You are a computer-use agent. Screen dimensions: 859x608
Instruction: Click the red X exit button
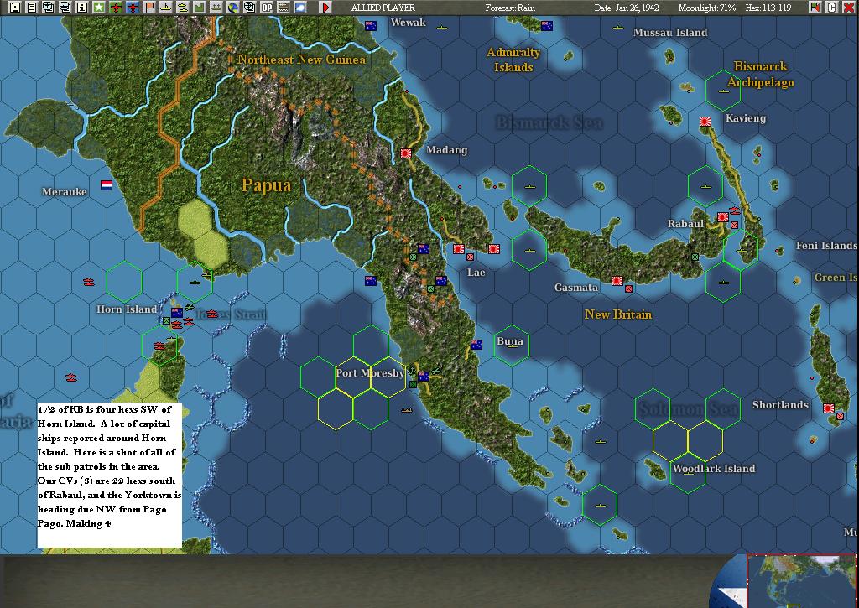[x=848, y=7]
